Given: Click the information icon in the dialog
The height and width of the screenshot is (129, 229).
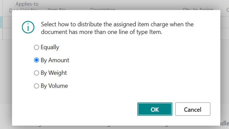Looking at the screenshot, I should tap(28, 27).
